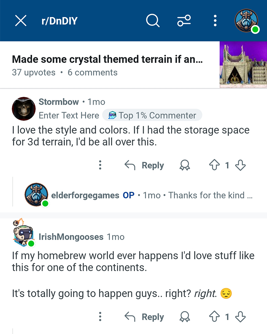
Task: Open the crystal terrain post thumbnail
Action: [243, 65]
